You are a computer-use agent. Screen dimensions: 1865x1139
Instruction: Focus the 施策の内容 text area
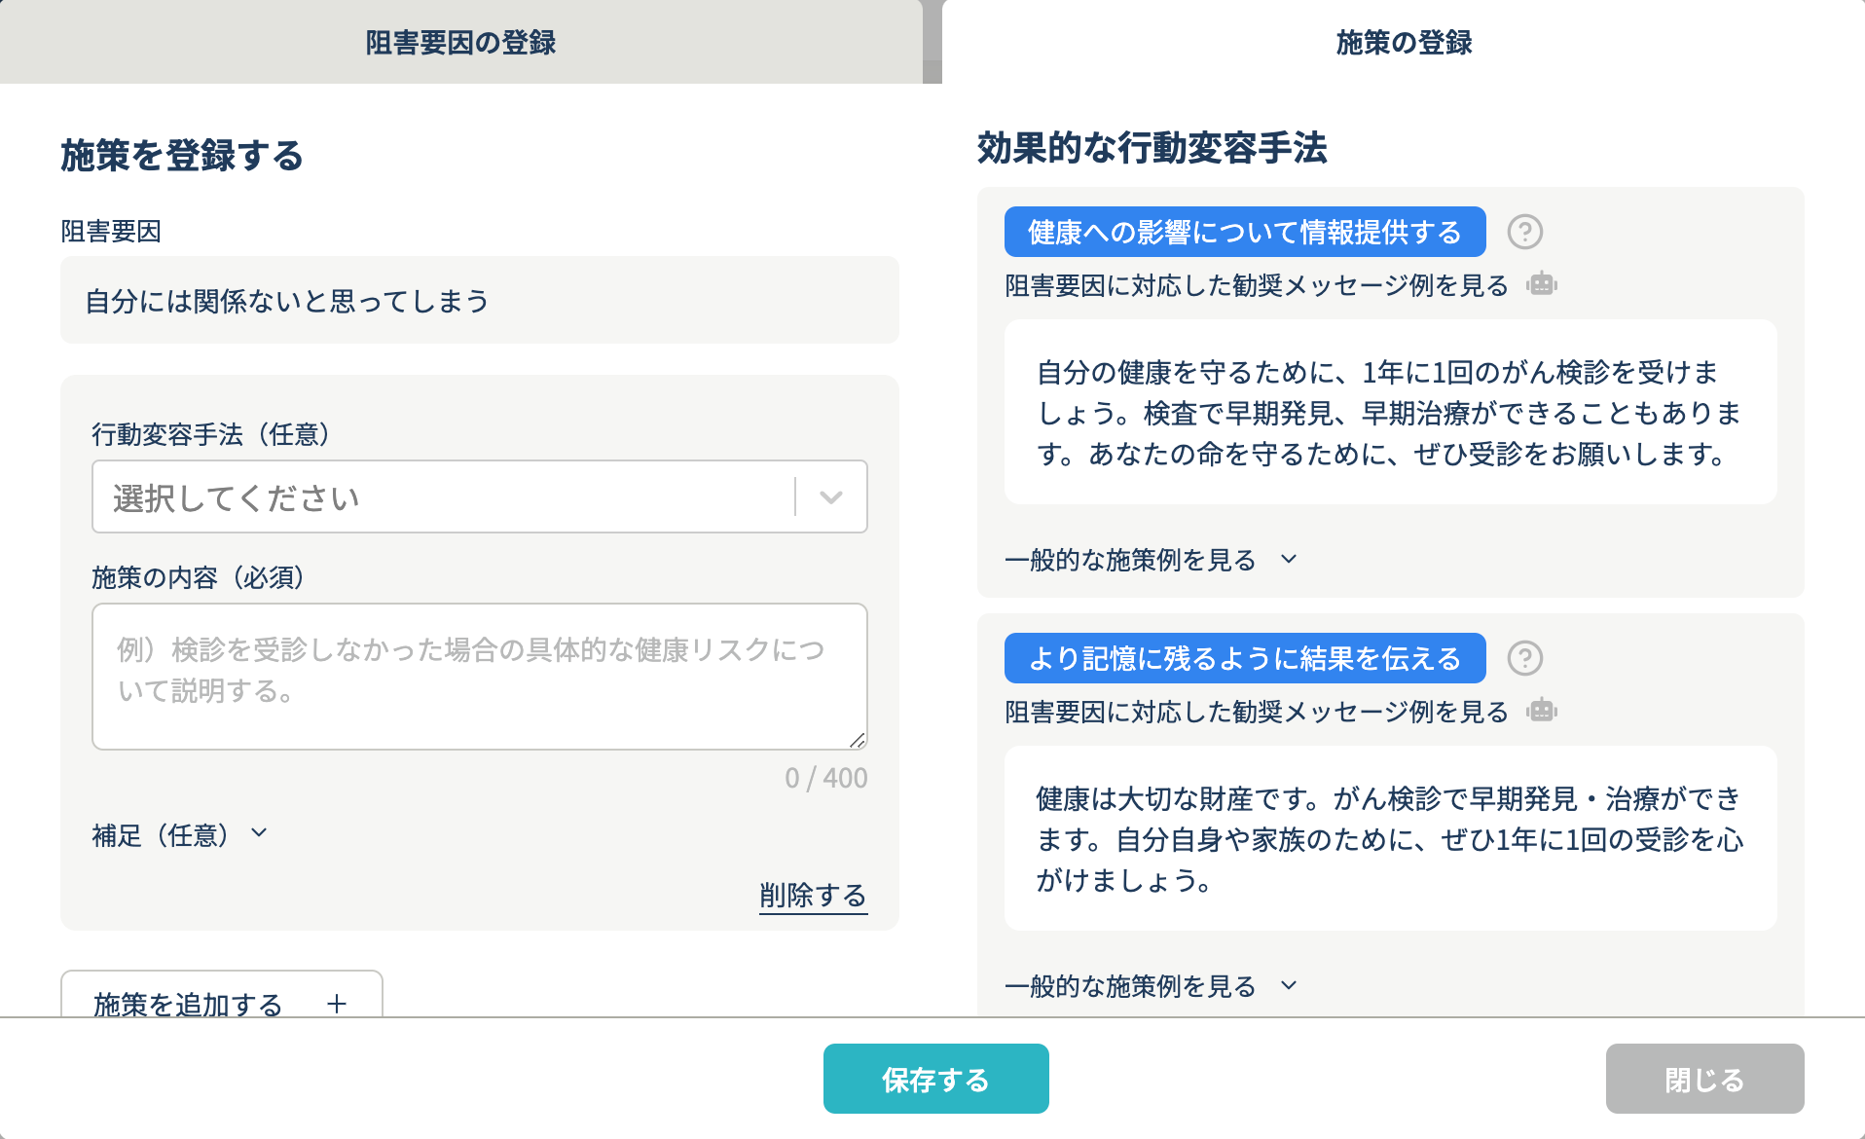[479, 677]
